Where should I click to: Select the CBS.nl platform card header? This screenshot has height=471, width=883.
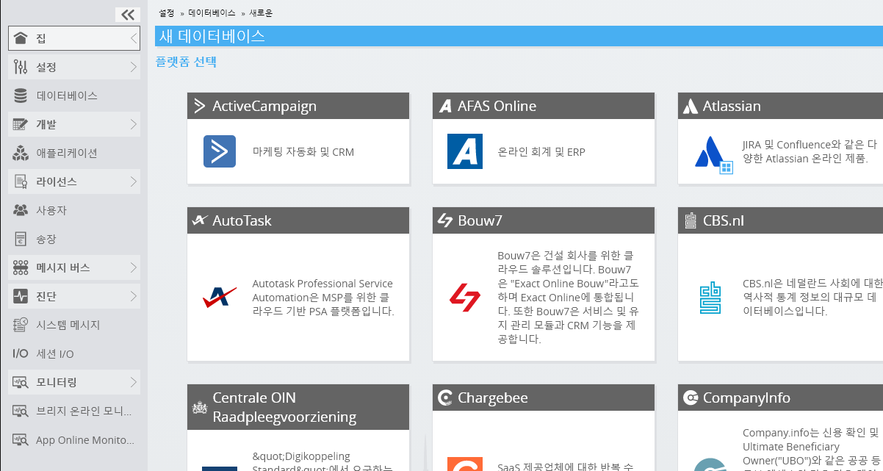click(780, 220)
